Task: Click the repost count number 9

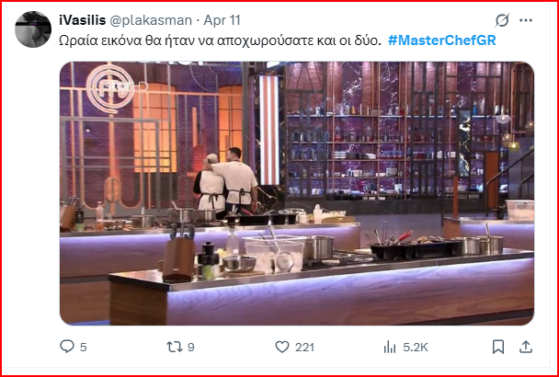Action: pos(191,347)
